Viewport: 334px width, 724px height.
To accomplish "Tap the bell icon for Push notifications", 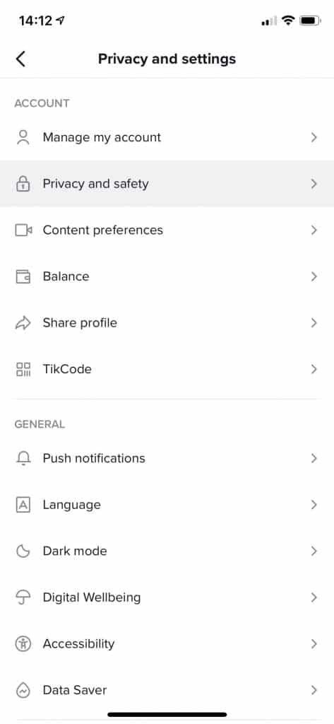I will point(23,458).
